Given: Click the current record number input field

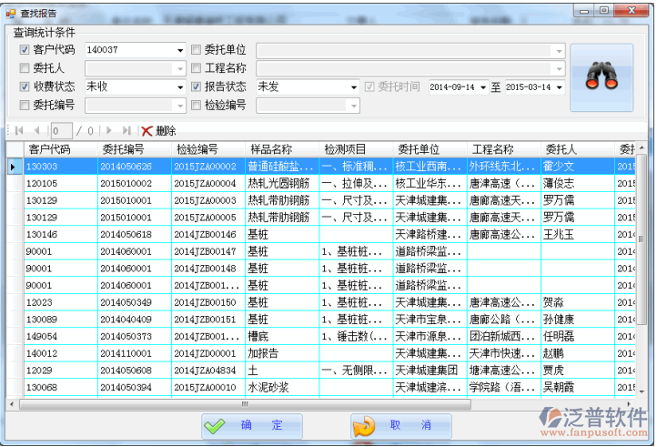Looking at the screenshot, I should pos(62,131).
